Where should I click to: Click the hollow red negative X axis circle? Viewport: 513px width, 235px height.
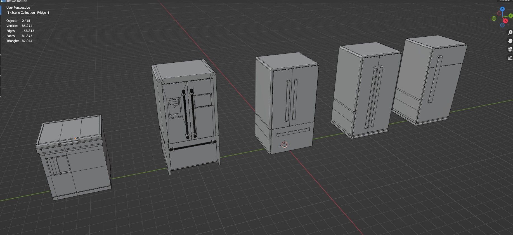[x=499, y=13]
